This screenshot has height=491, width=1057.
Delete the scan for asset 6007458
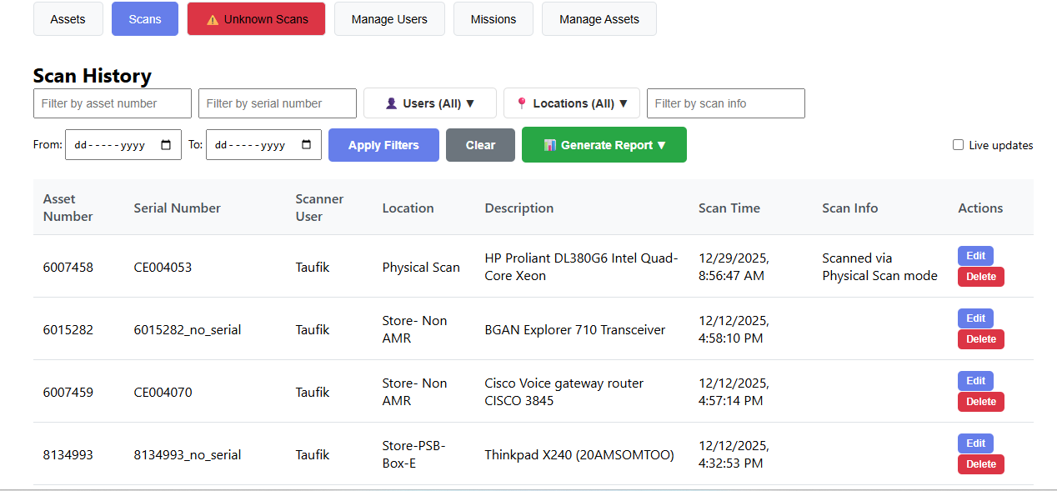coord(981,277)
